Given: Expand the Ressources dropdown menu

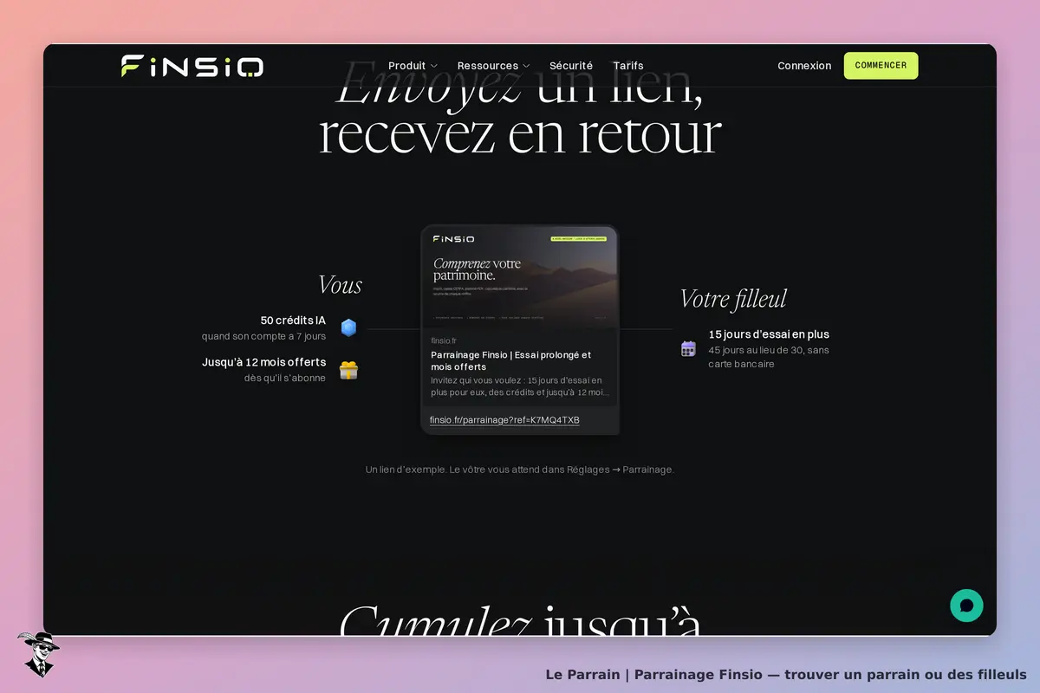Looking at the screenshot, I should [493, 66].
